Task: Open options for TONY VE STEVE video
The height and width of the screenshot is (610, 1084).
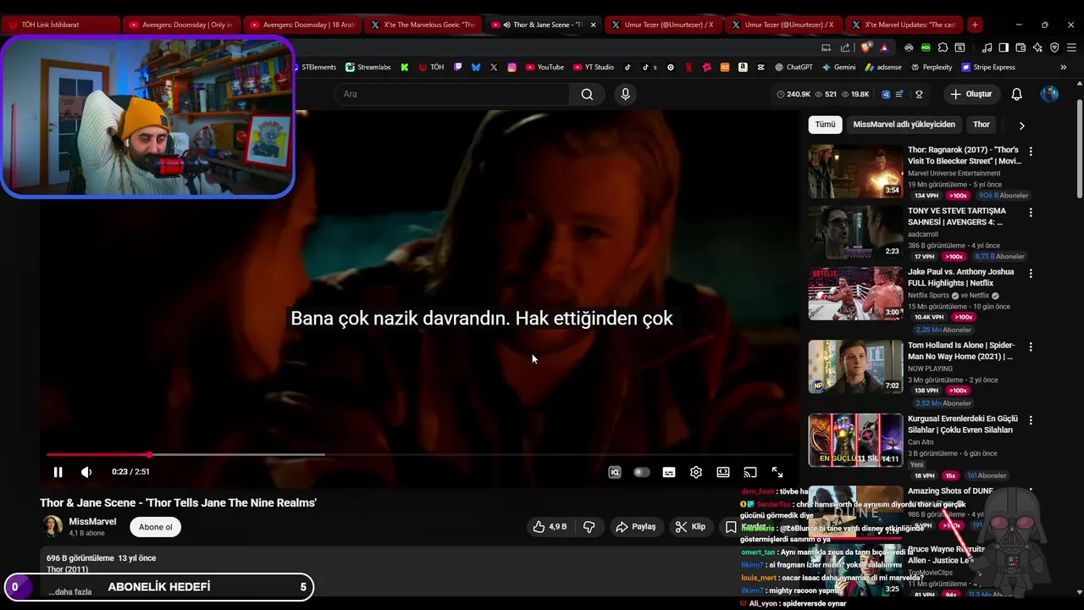Action: click(1031, 213)
